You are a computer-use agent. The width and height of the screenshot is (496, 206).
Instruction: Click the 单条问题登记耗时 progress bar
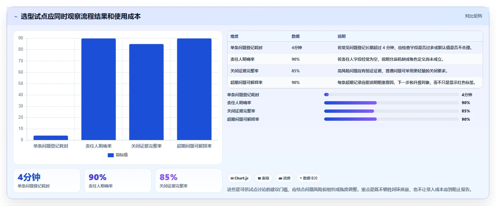click(391, 95)
